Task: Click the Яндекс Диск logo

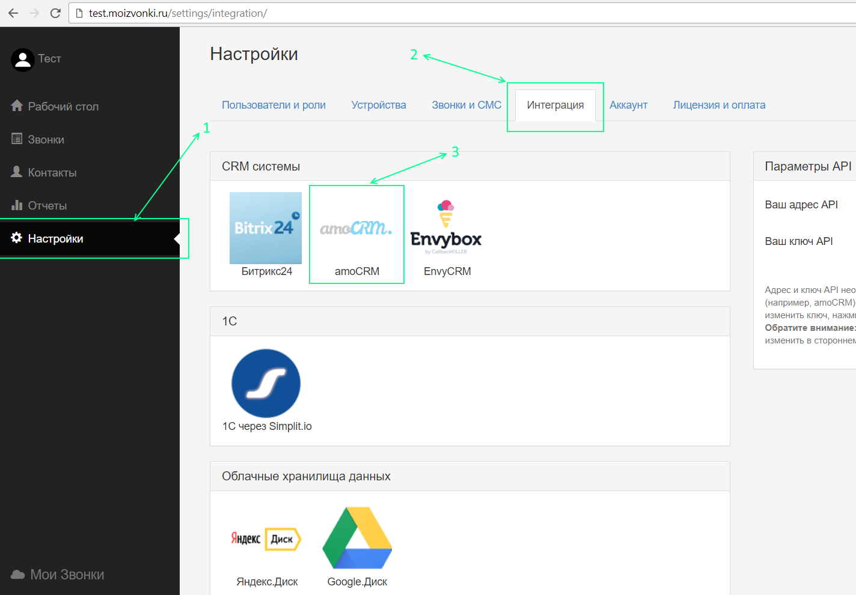Action: (266, 539)
